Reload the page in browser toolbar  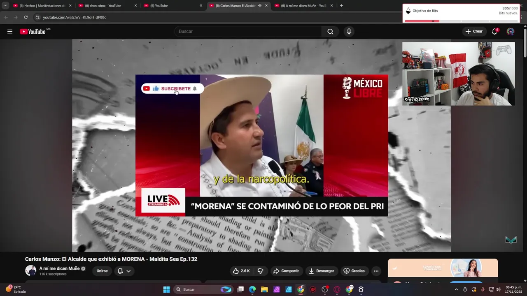[26, 17]
